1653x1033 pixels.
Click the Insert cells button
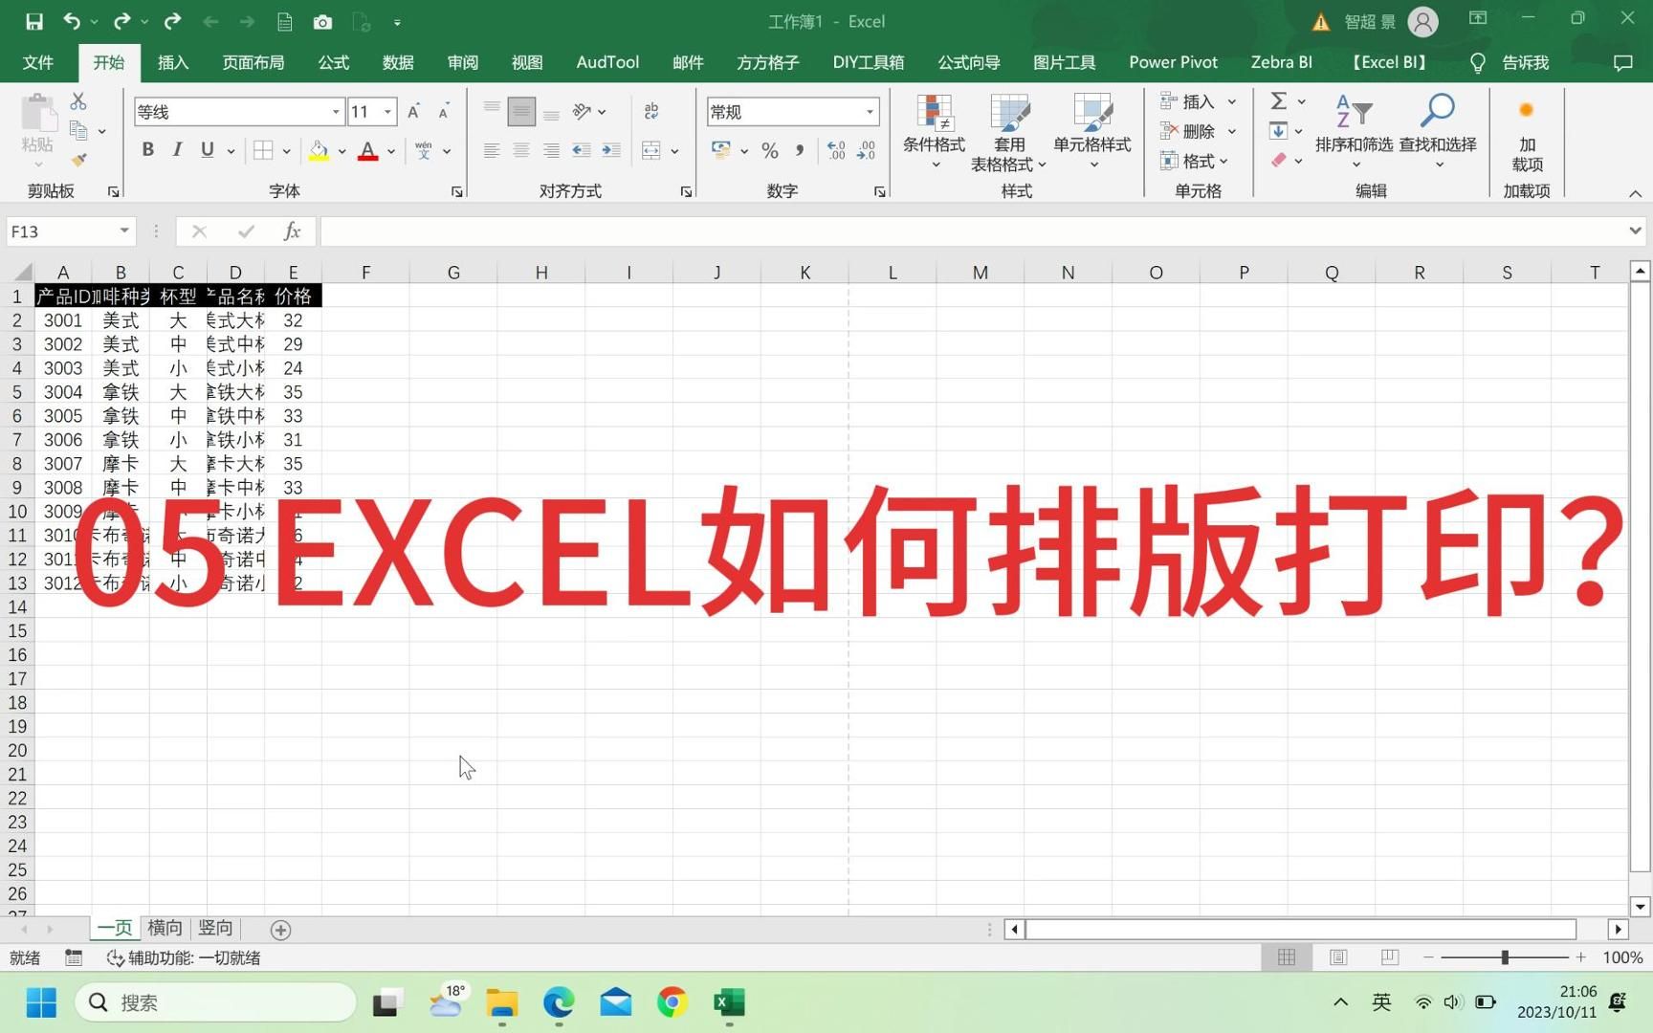(1186, 101)
